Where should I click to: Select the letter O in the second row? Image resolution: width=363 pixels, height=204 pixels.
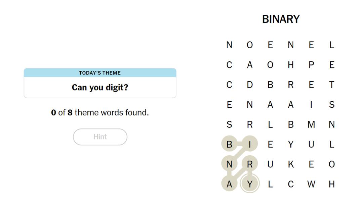click(270, 65)
